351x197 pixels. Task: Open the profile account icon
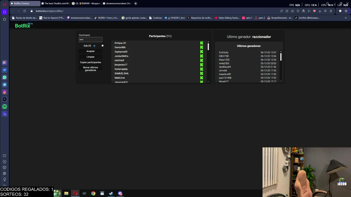pos(331,11)
